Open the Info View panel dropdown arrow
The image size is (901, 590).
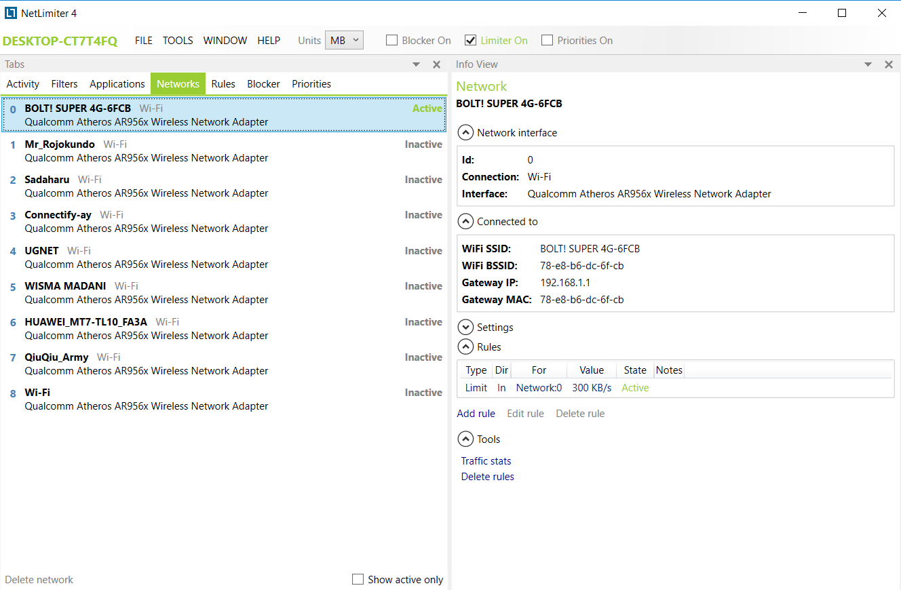tap(868, 64)
